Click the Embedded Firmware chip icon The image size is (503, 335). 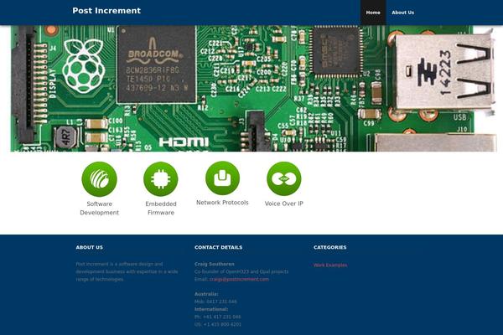[161, 179]
